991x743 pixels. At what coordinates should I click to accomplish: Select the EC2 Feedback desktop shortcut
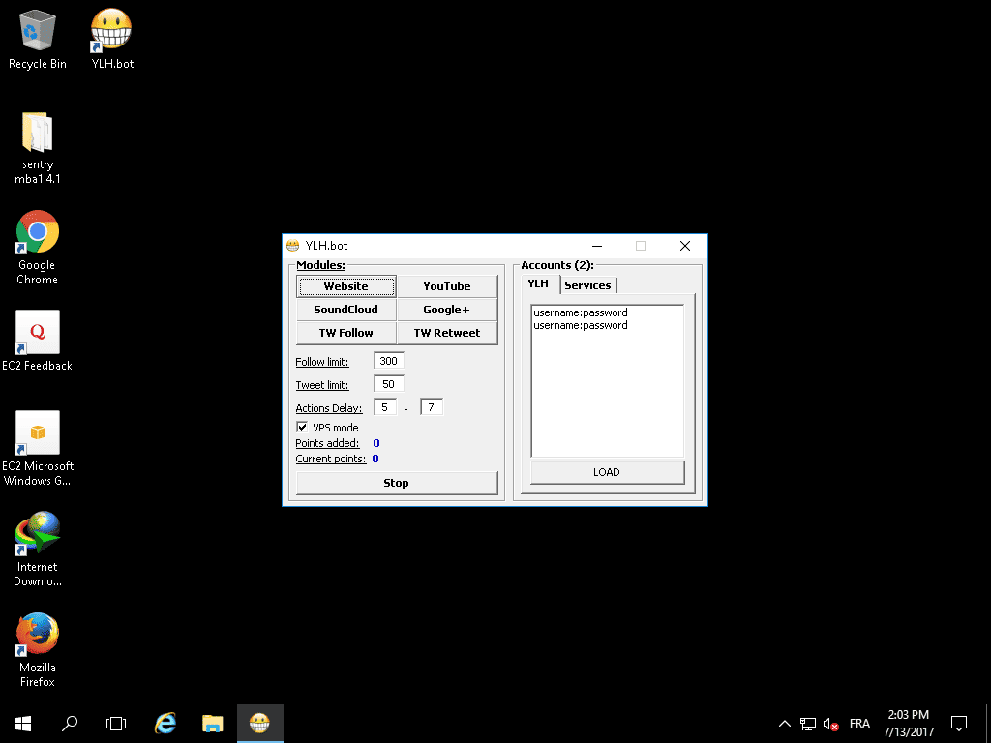pyautogui.click(x=38, y=341)
